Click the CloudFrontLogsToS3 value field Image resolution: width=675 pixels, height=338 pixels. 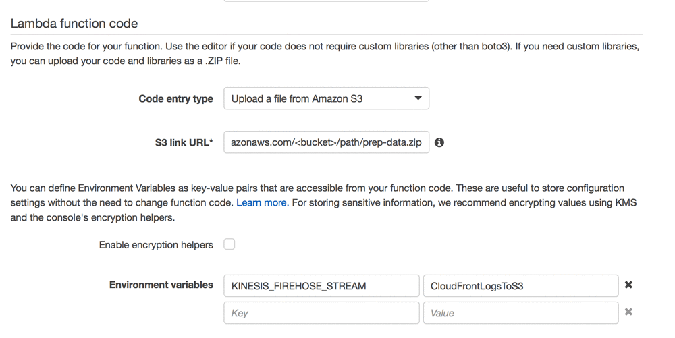pos(520,286)
